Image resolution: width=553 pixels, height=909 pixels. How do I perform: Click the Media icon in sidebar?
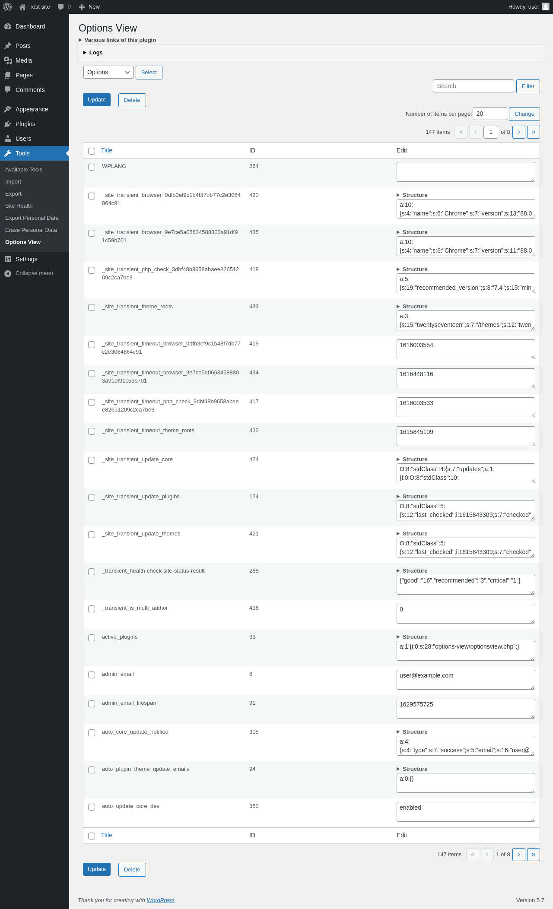[8, 60]
